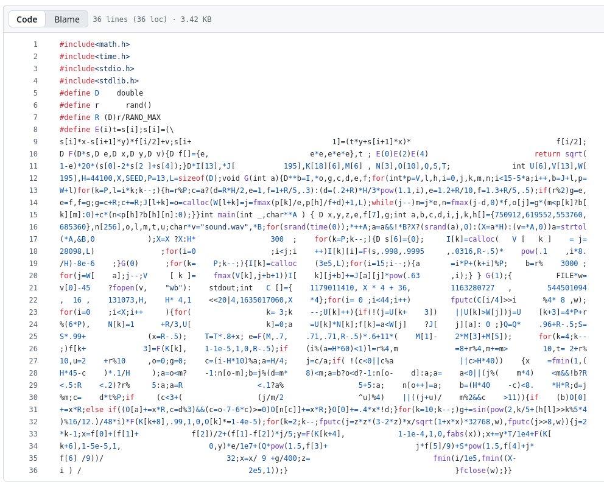Switch to the Code tab

[x=27, y=19]
